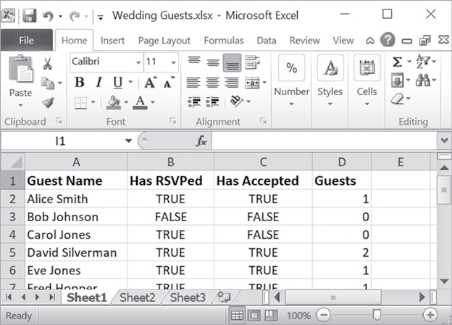Click the cell Borders icon
Image resolution: width=452 pixels, height=325 pixels.
[80, 103]
